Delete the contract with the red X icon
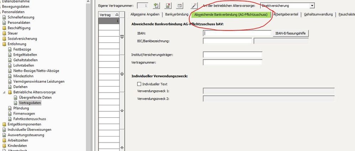 click(168, 6)
